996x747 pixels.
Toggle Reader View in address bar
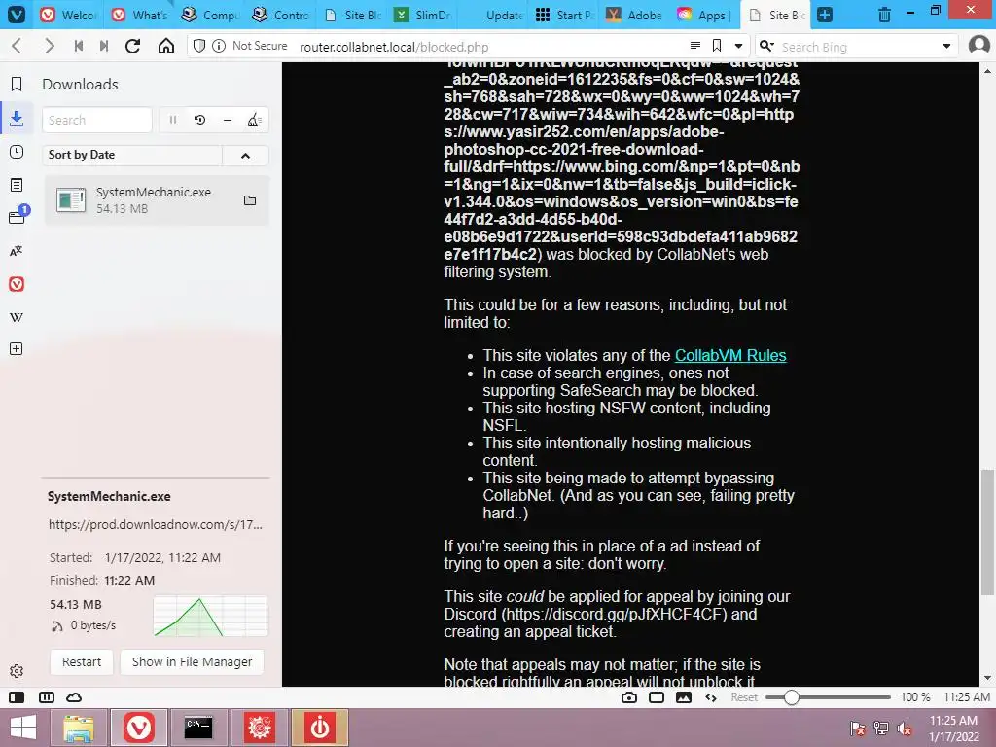pos(695,46)
